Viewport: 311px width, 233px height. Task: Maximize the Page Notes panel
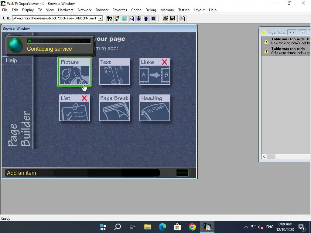tap(302, 32)
